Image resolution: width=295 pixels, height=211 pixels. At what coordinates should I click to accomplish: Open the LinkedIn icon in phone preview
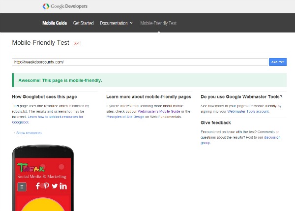[63, 186]
